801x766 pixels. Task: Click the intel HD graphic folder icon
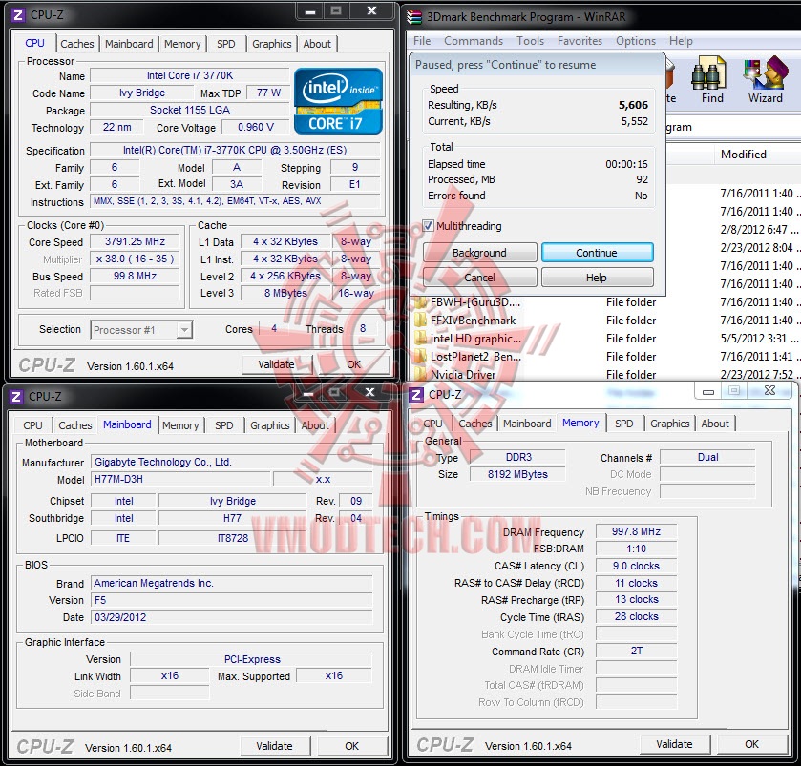click(x=420, y=339)
